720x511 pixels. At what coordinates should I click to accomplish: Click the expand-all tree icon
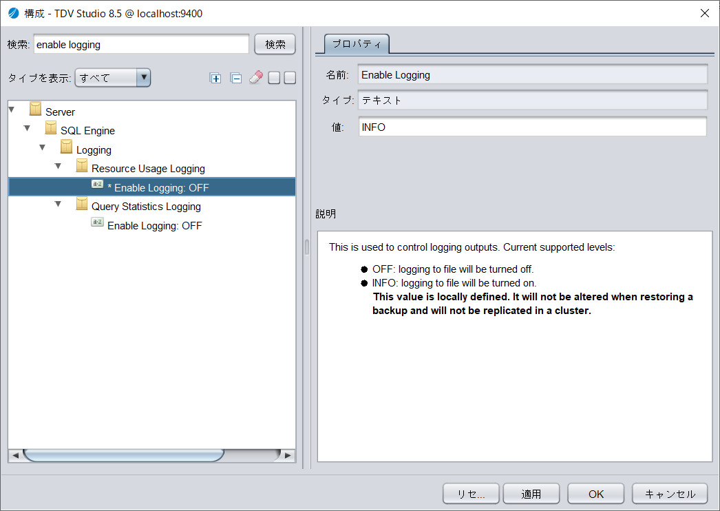tap(215, 78)
